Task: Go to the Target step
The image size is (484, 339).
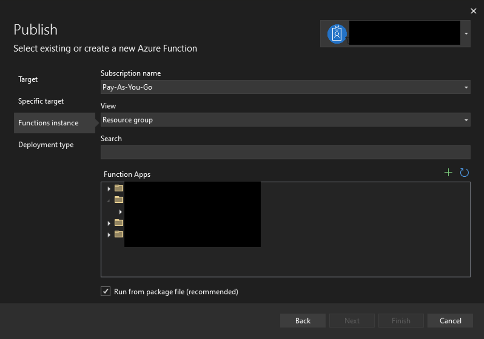Action: point(28,79)
